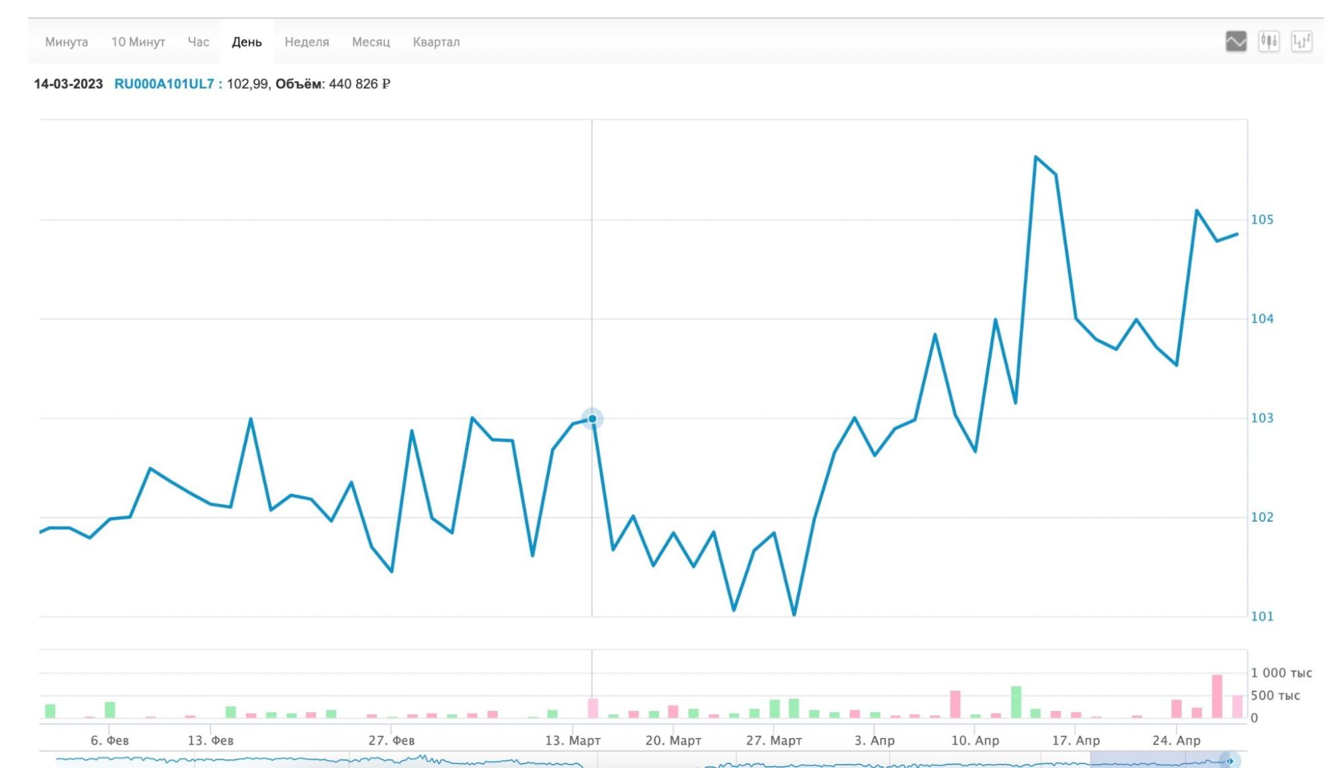Switch chart to candlestick view icon
The width and height of the screenshot is (1343, 768).
tap(1268, 42)
